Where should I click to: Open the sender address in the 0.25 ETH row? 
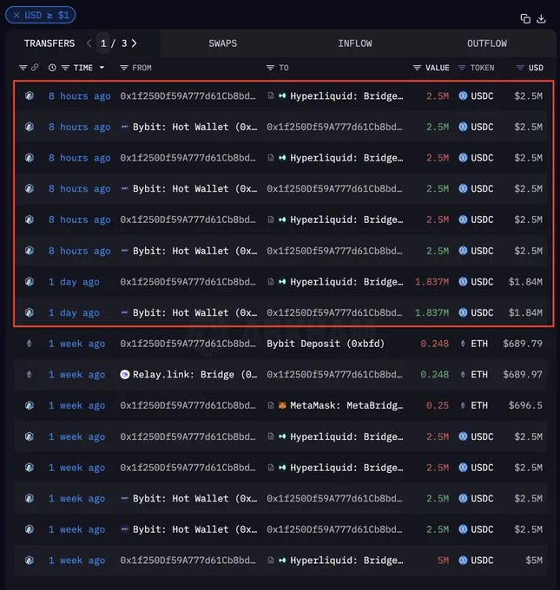pyautogui.click(x=188, y=405)
